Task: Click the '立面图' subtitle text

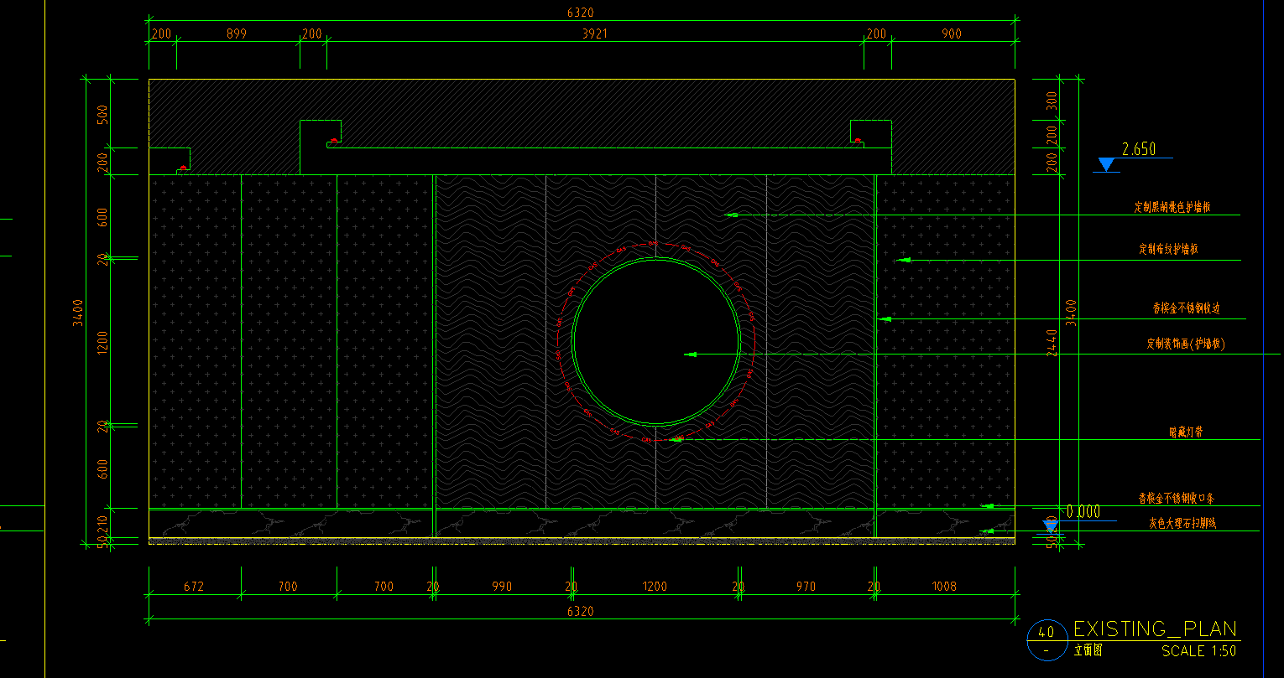Action: coord(1088,650)
